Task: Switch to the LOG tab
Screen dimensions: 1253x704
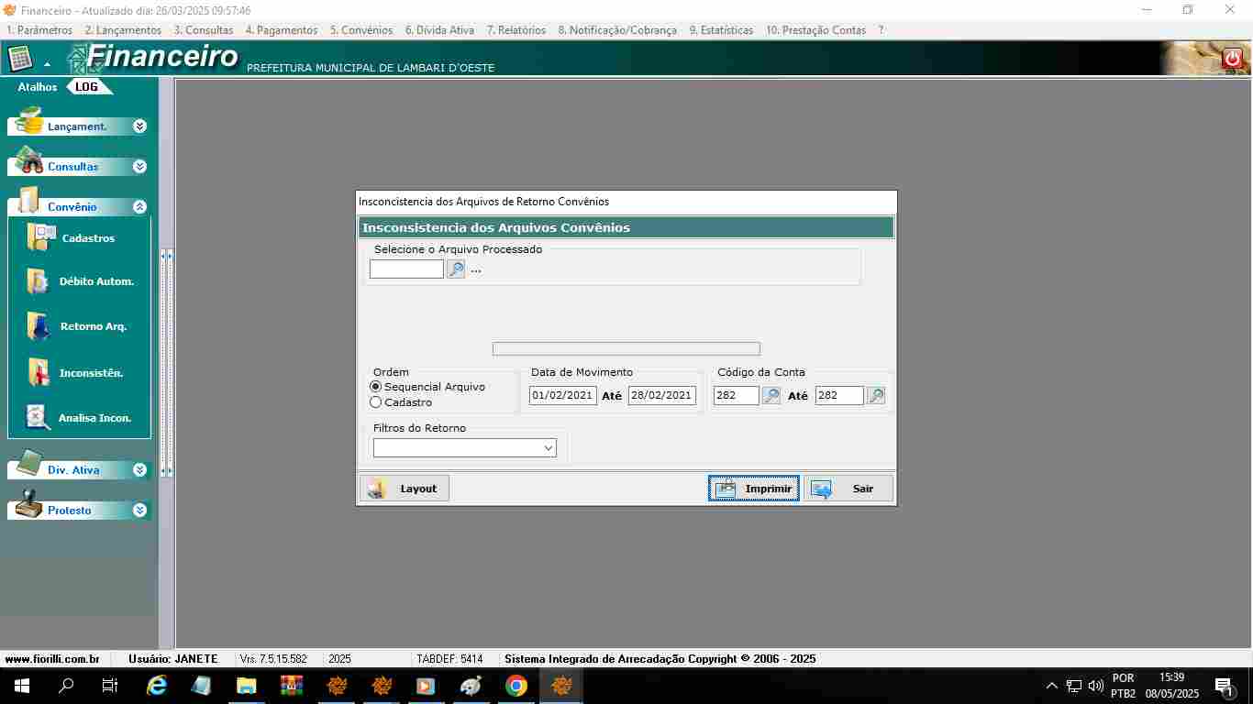Action: pos(86,87)
